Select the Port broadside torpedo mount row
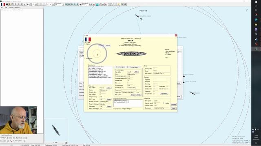 click(x=128, y=101)
